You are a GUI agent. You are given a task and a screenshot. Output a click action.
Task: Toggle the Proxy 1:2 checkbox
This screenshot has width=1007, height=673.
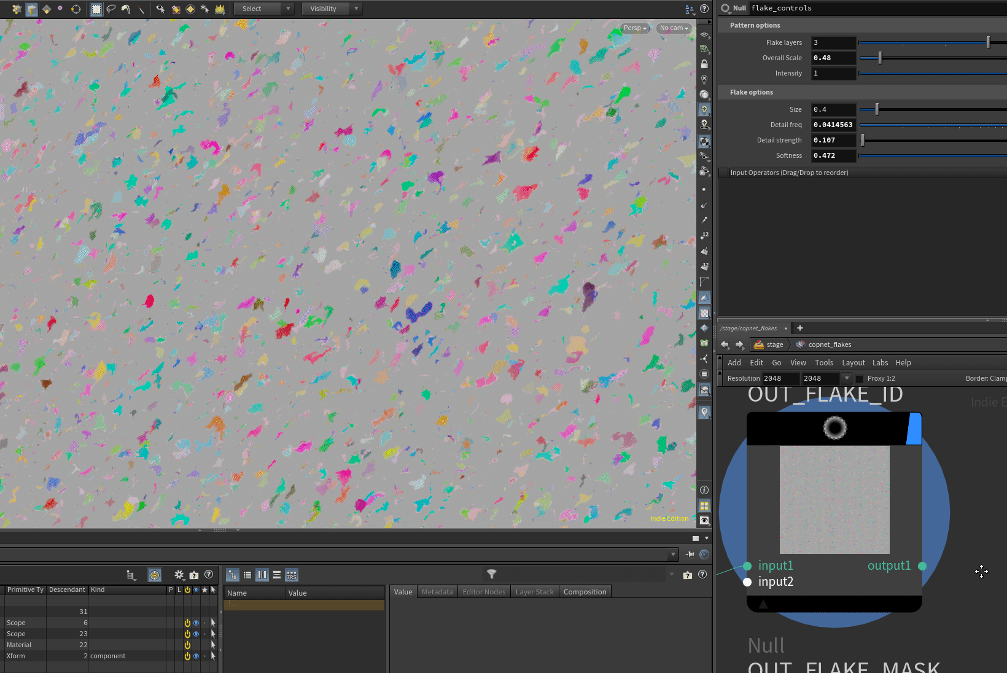[859, 378]
